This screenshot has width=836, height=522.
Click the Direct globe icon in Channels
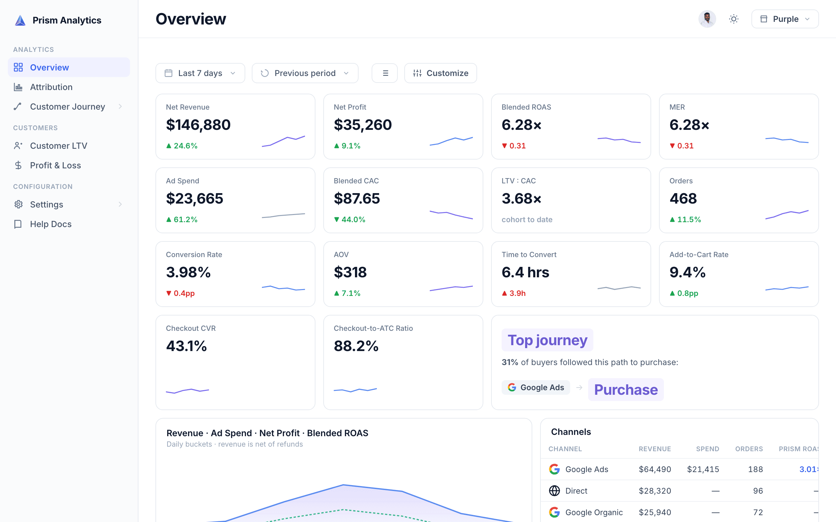point(555,491)
